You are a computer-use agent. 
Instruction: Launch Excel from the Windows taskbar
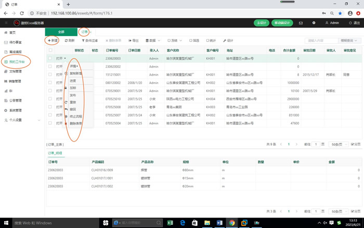170,222
